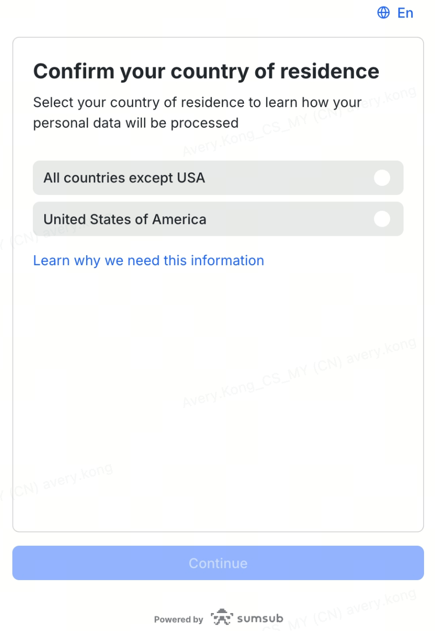Toggle the circle beside United States of America
435x631 pixels.
click(382, 219)
